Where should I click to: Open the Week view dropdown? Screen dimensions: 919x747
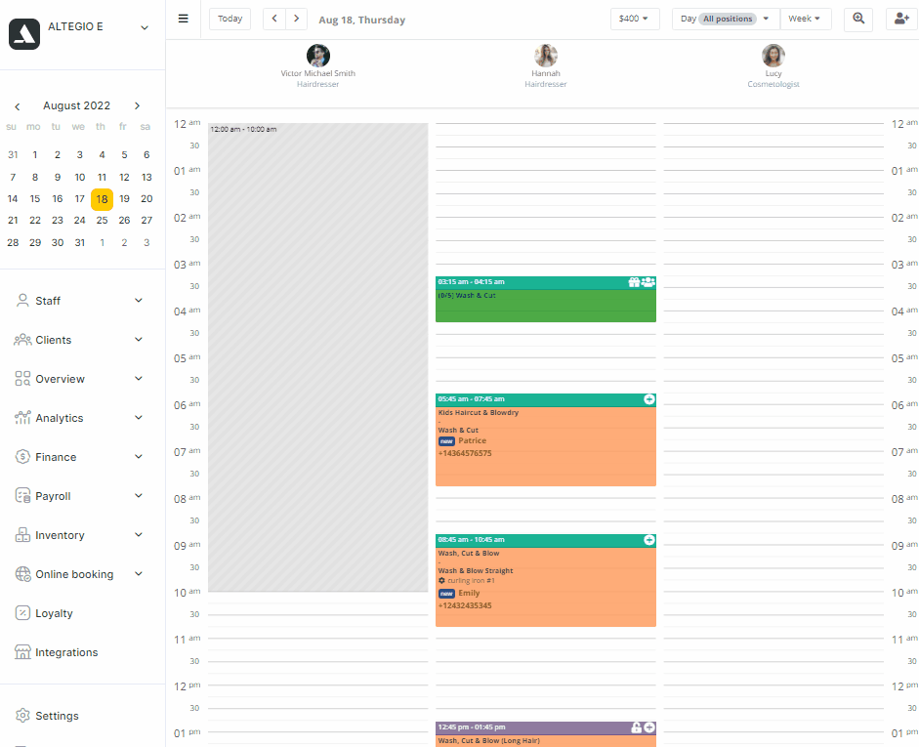(x=805, y=19)
